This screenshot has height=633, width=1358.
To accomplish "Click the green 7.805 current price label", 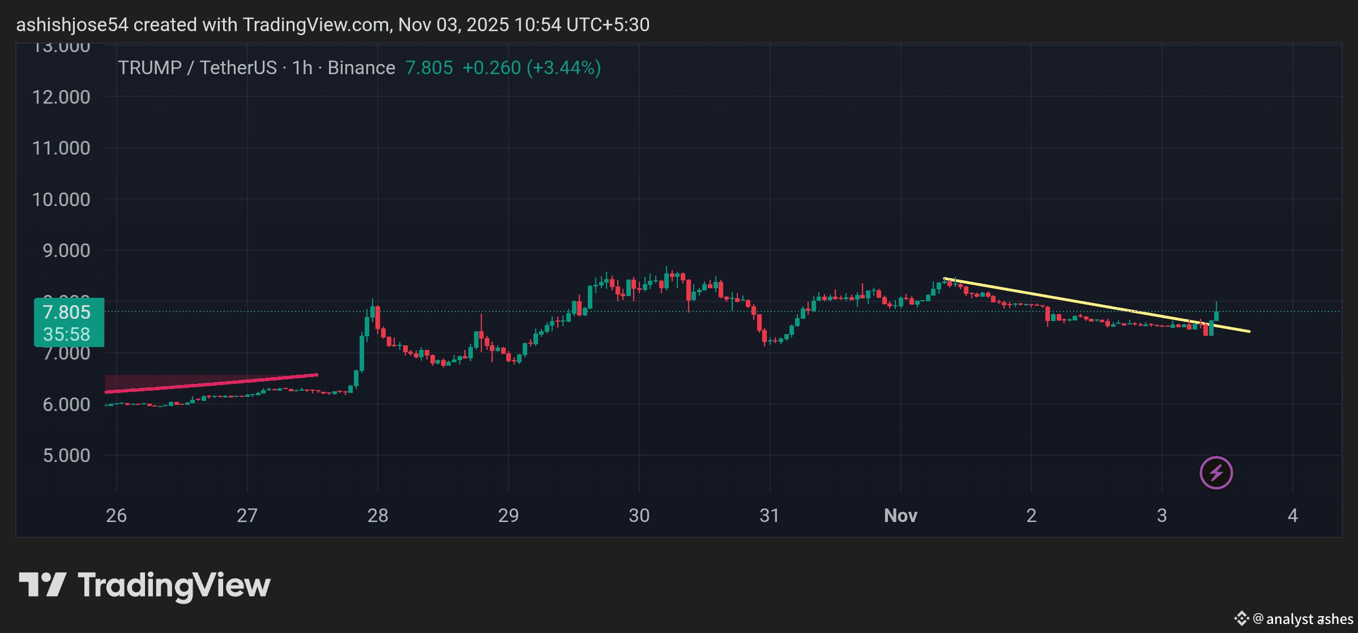I will pos(67,312).
